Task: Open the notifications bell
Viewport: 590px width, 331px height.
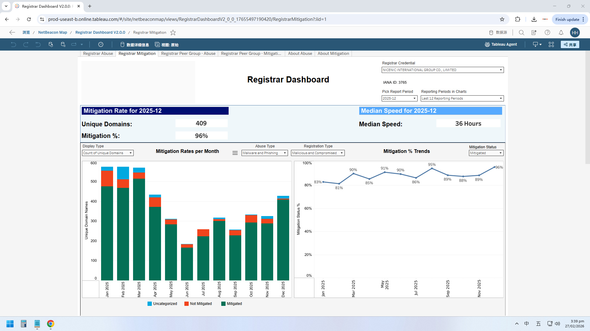Action: coord(561,32)
